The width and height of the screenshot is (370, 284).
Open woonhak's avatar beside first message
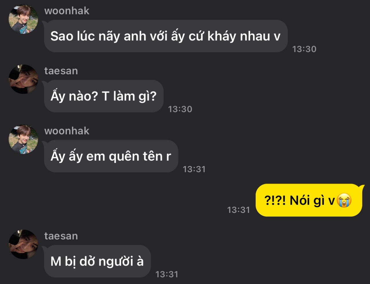pos(24,19)
